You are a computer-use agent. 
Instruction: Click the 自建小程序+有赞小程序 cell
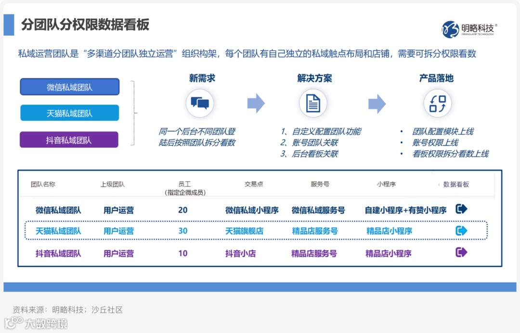[405, 210]
